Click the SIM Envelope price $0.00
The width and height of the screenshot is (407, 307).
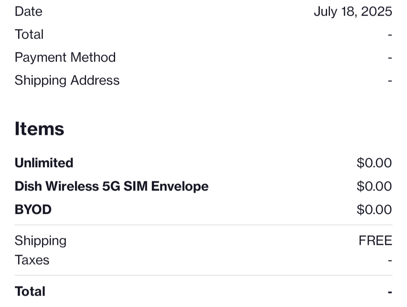point(374,186)
